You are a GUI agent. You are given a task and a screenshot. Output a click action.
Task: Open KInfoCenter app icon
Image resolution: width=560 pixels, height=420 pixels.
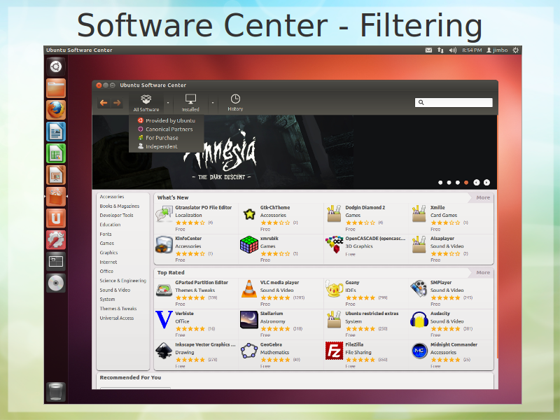coord(164,244)
